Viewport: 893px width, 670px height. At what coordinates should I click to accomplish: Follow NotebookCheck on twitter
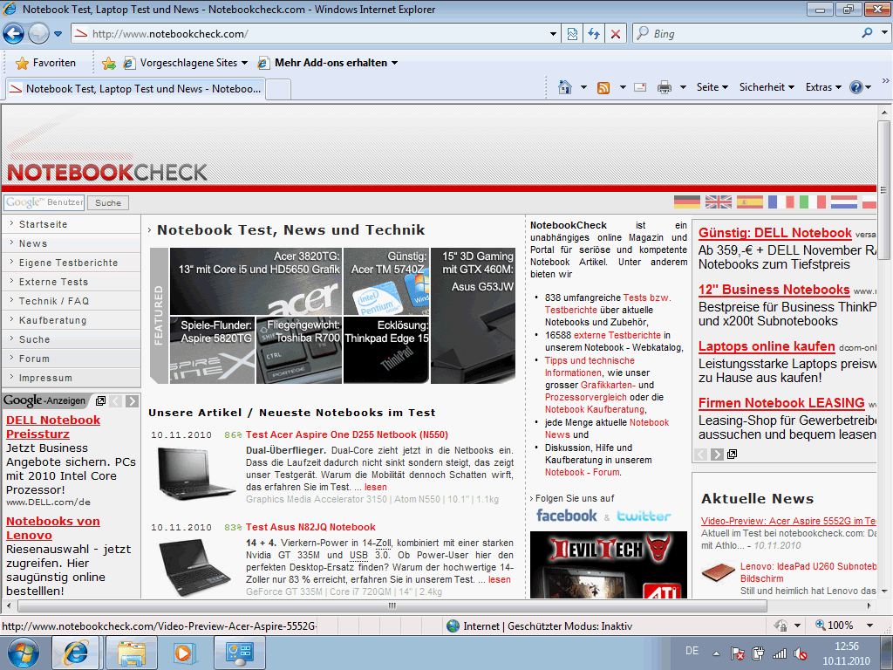point(644,516)
